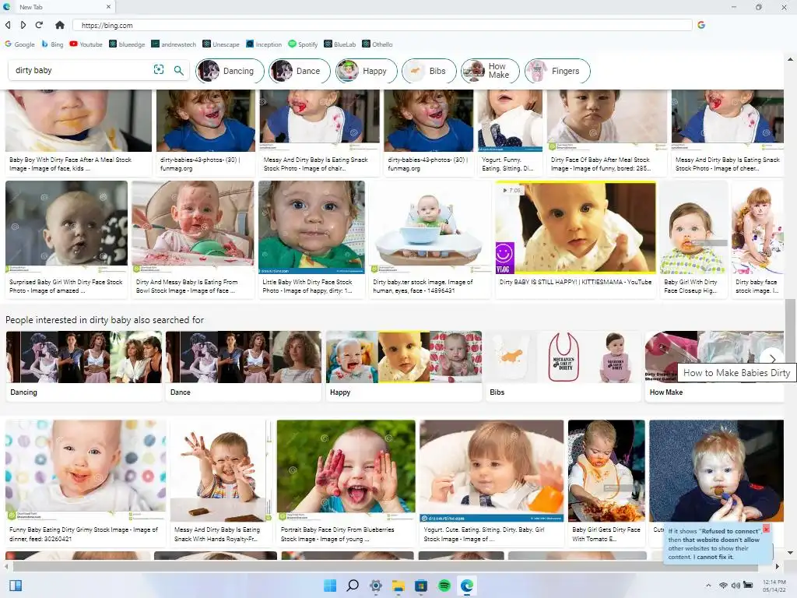Switch to Edge browser in the taskbar
The width and height of the screenshot is (797, 598).
pos(467,586)
